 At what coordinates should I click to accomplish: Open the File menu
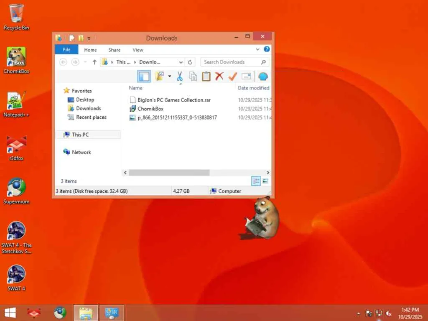[66, 49]
